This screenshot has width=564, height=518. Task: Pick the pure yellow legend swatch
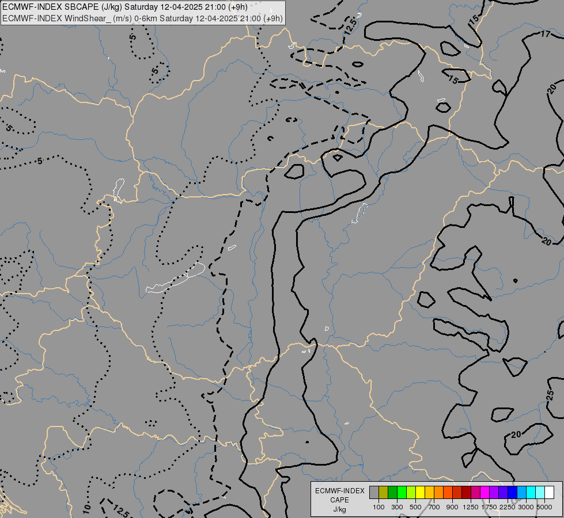point(420,493)
